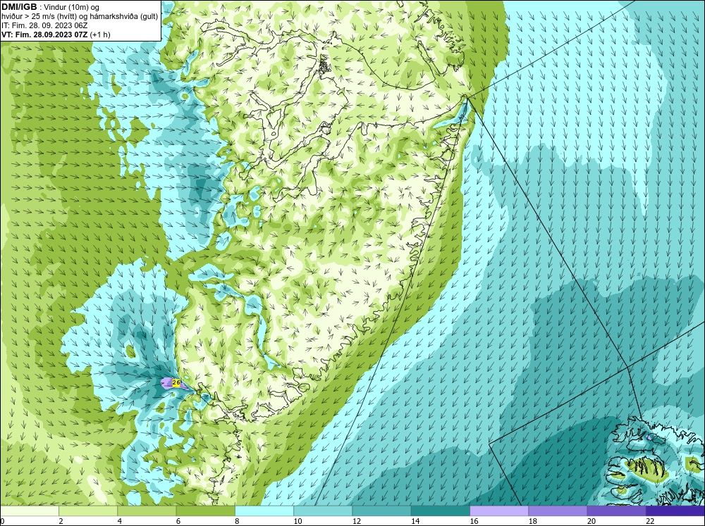Click the '16' scale value under the legend
The height and width of the screenshot is (526, 705).
click(474, 521)
